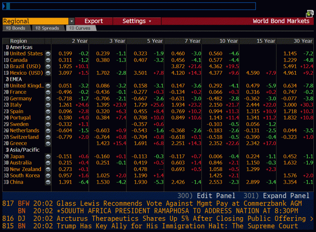Click the chart icon next to United States
The height and width of the screenshot is (232, 316).
(x=48, y=54)
